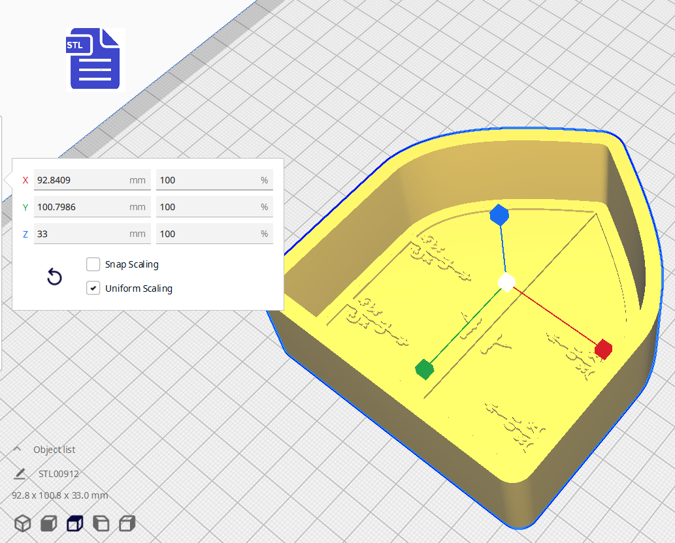675x543 pixels.
Task: Switch to the right side view
Action: click(x=127, y=523)
